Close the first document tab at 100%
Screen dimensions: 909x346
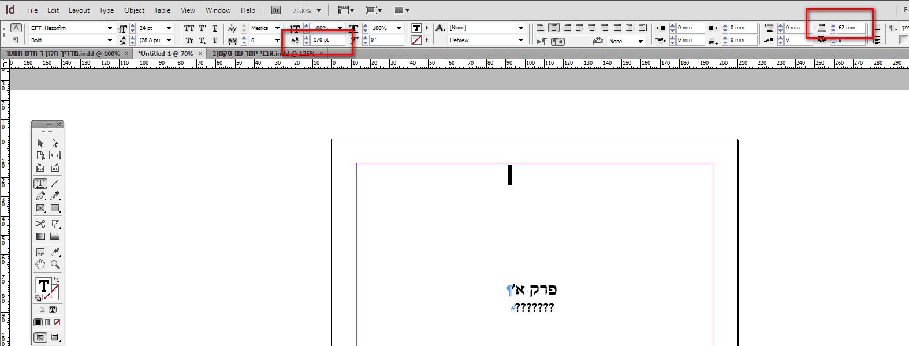tap(126, 53)
